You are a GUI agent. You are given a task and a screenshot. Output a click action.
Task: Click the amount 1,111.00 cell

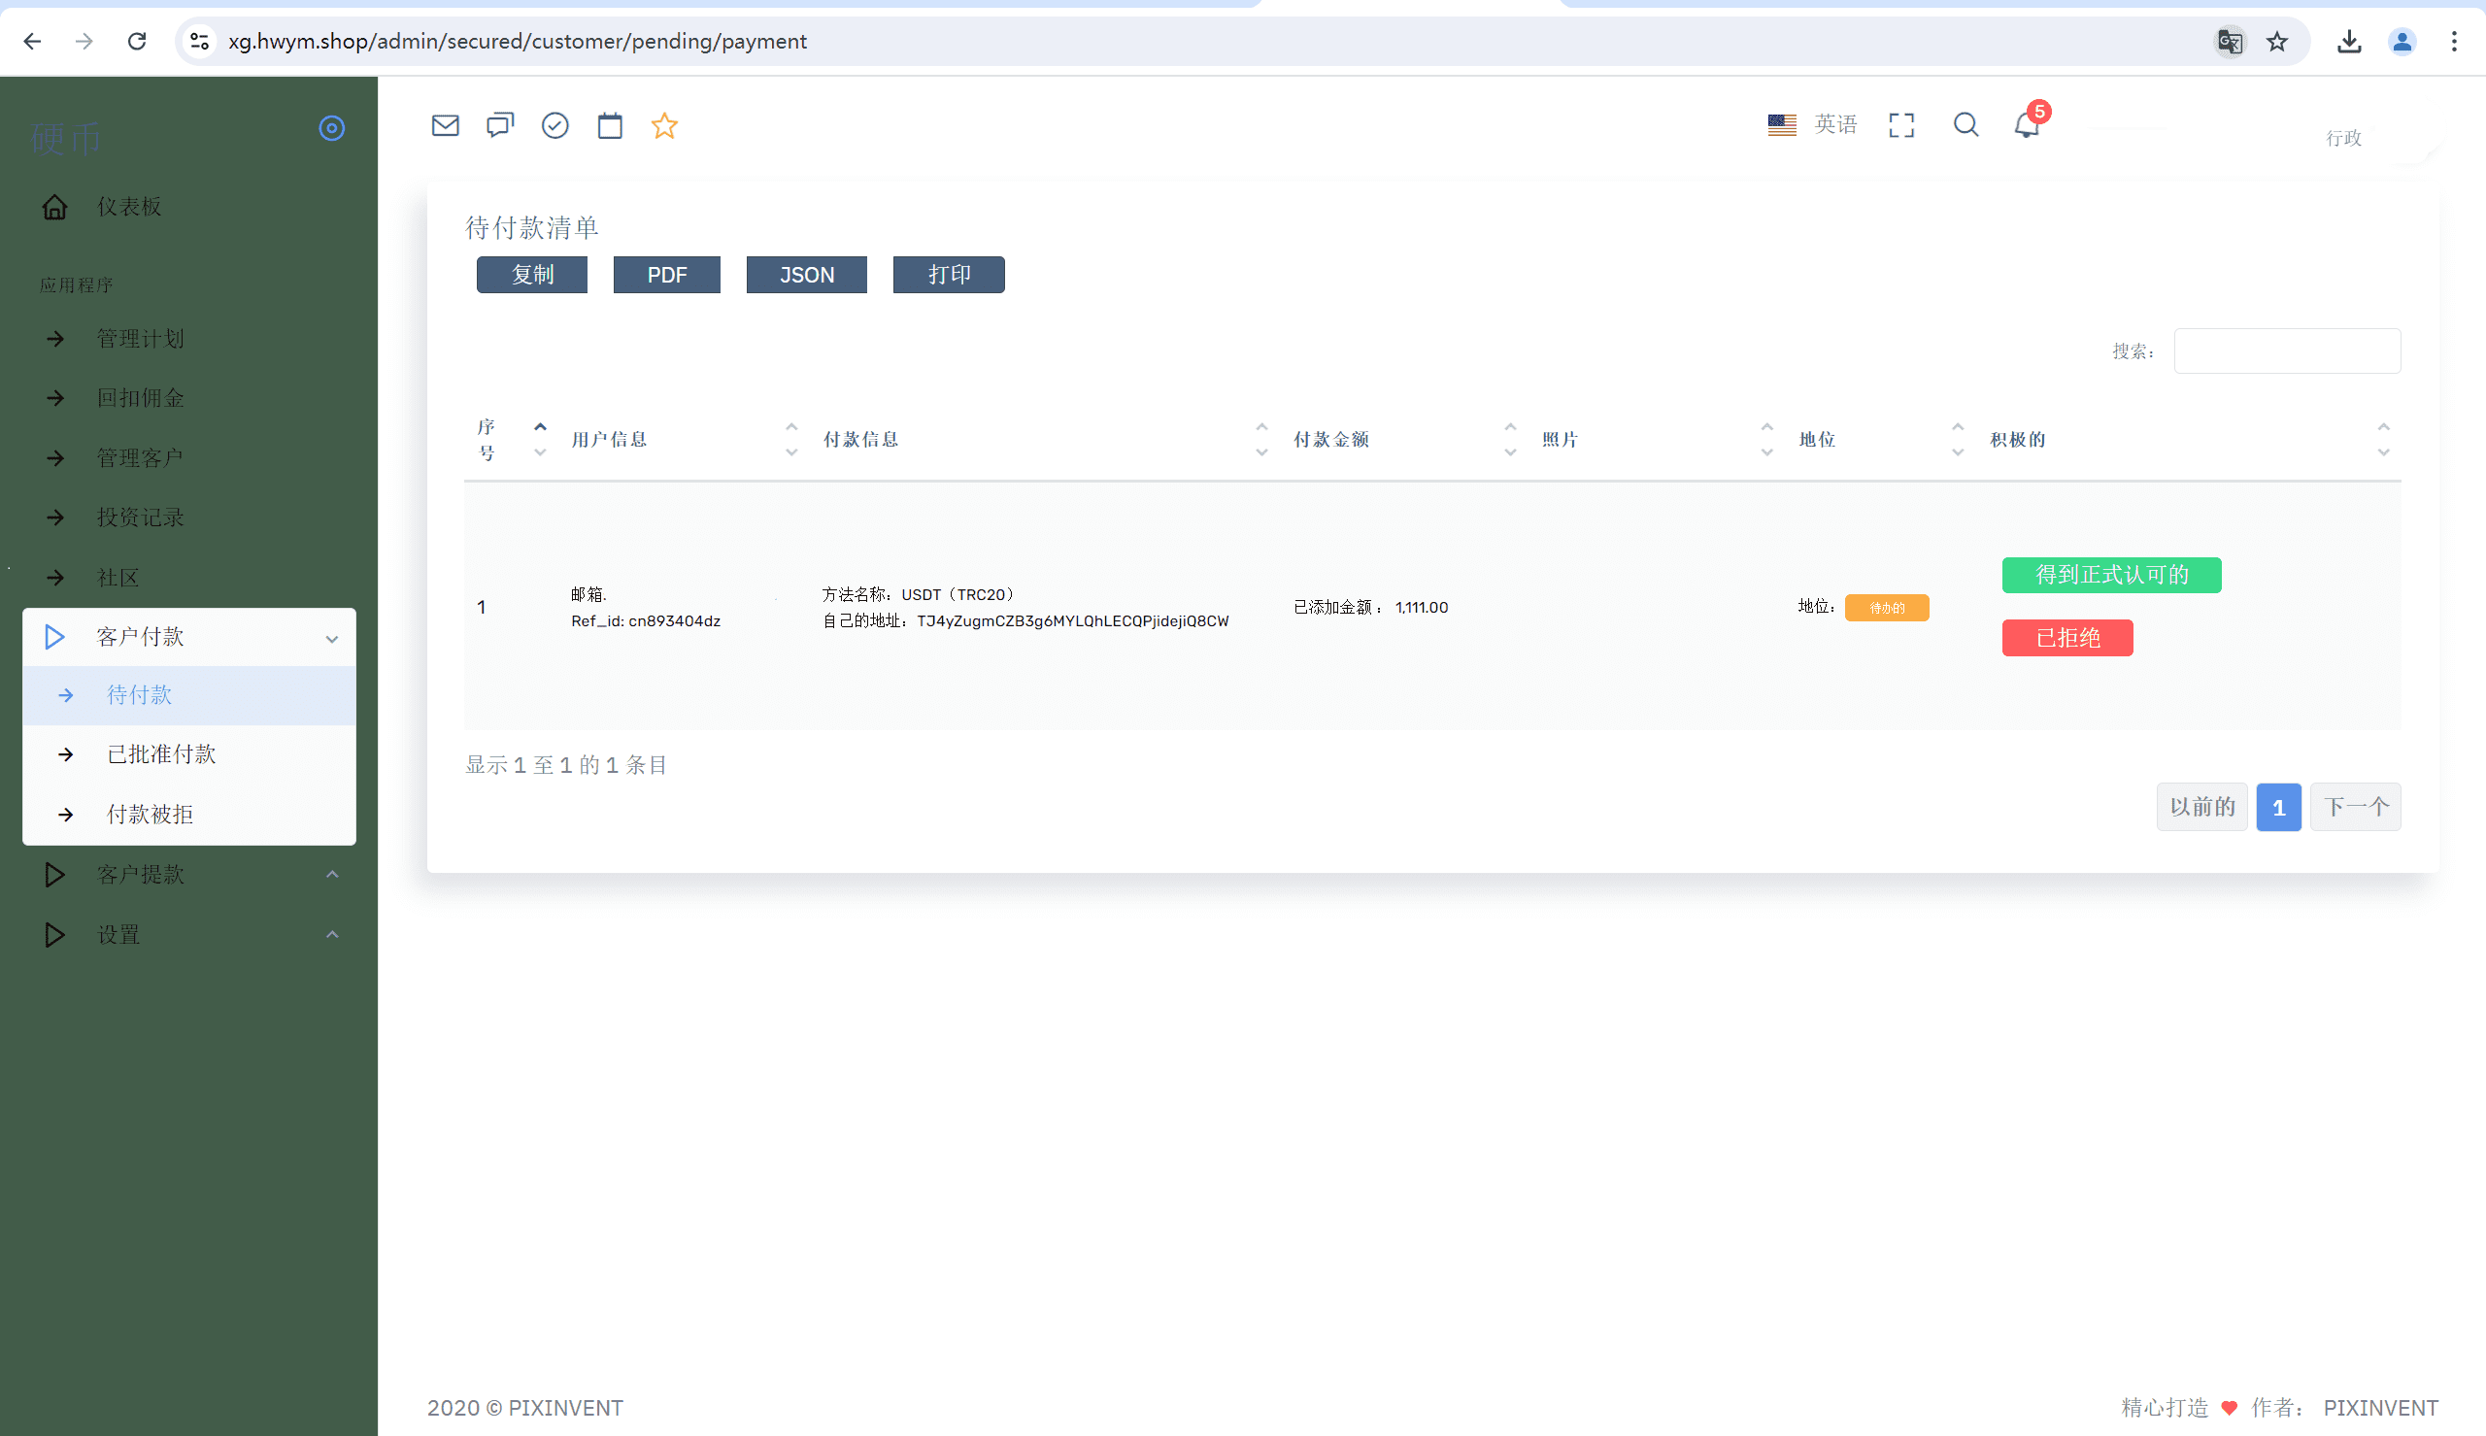(x=1421, y=608)
